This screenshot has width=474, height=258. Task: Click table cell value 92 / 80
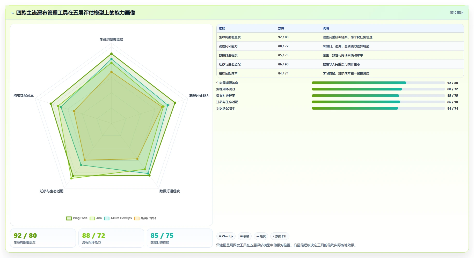(x=283, y=37)
